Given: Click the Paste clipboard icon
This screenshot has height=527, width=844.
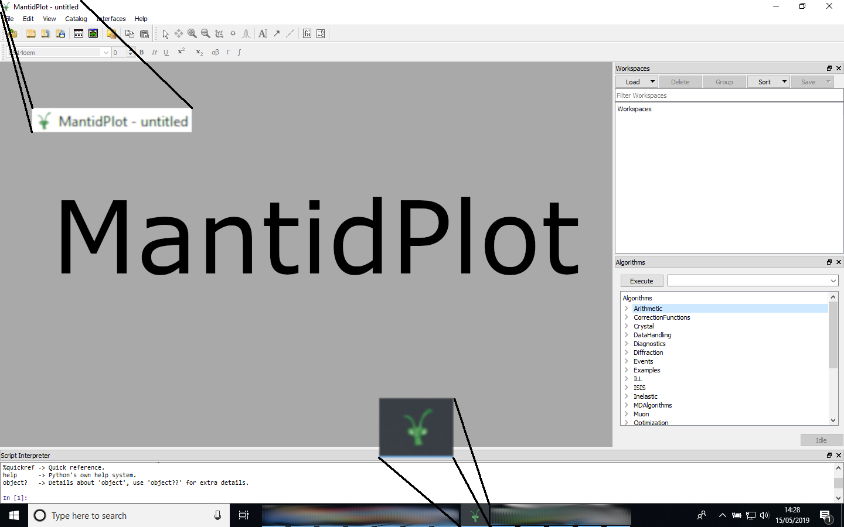Looking at the screenshot, I should [x=144, y=34].
